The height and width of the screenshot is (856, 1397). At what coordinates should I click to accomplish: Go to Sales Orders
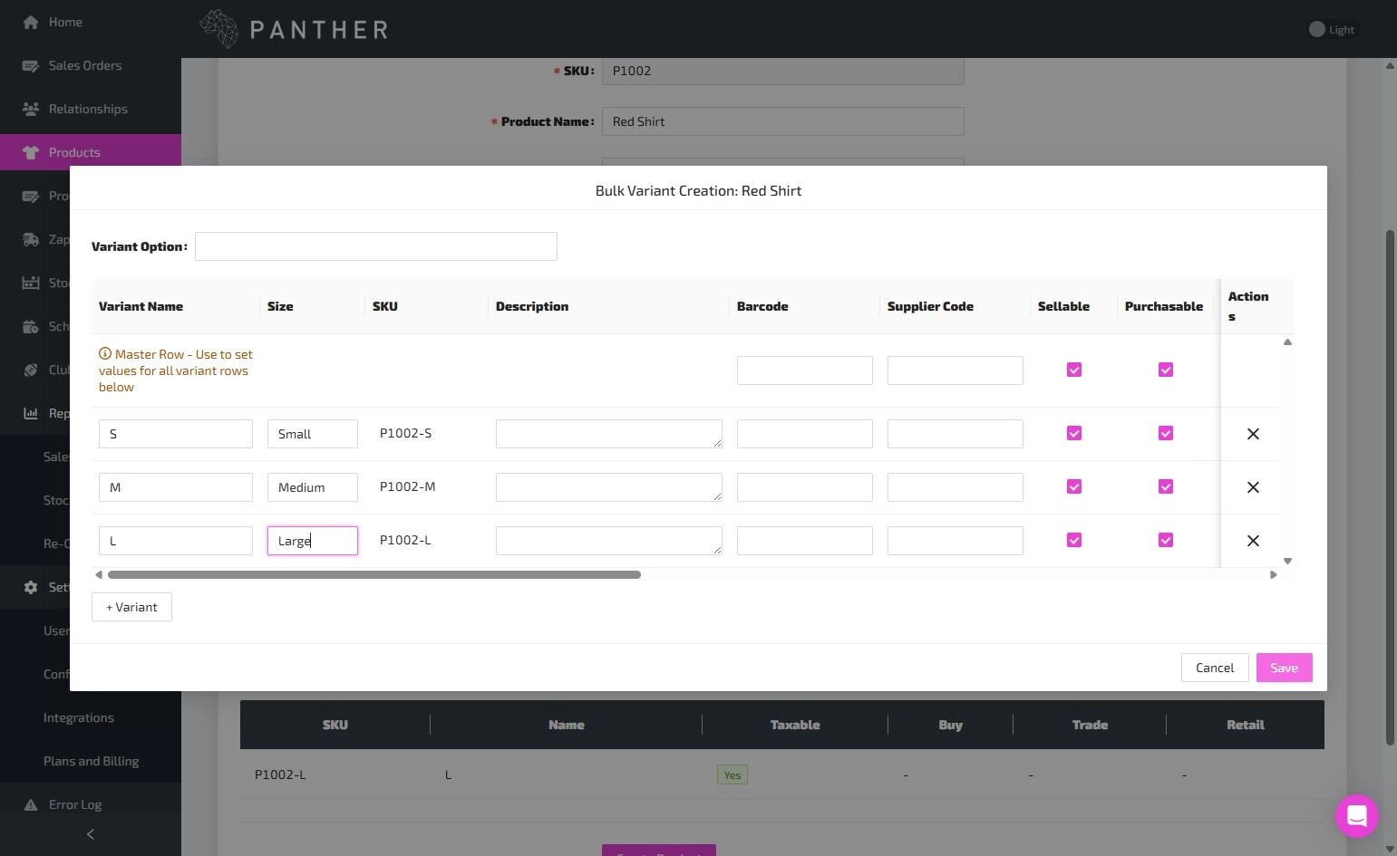point(91,65)
